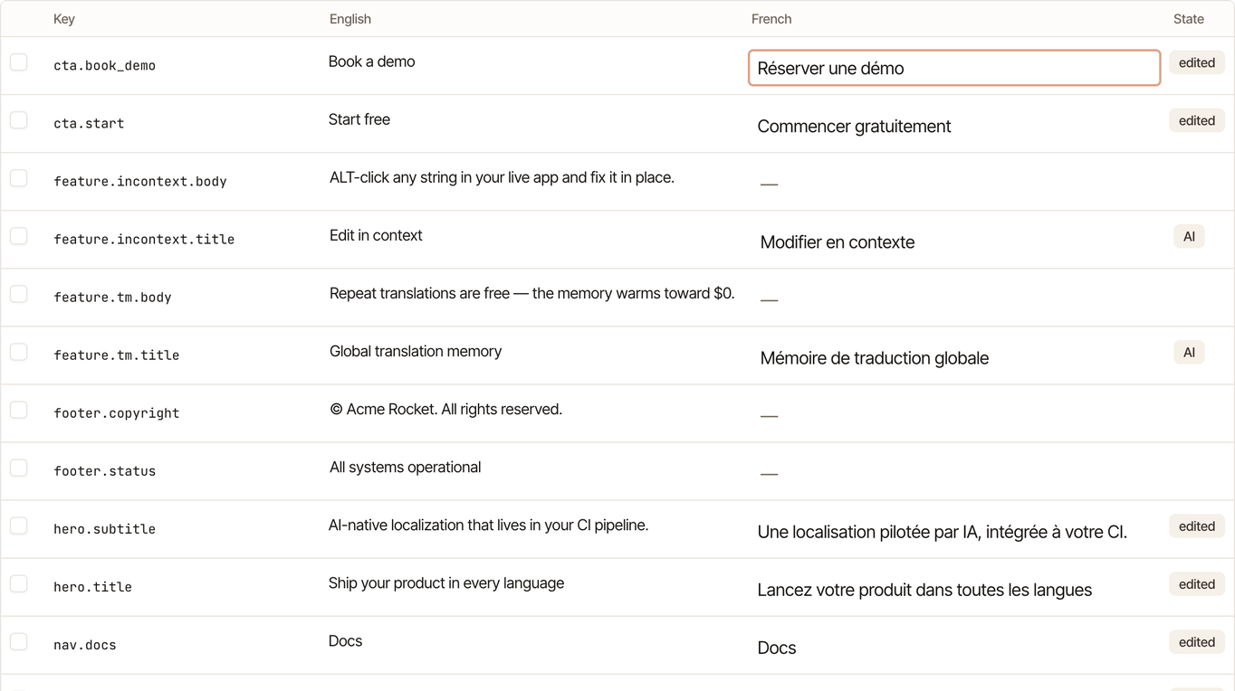This screenshot has width=1235, height=691.
Task: Tick the checkbox for cta.start
Action: point(18,120)
